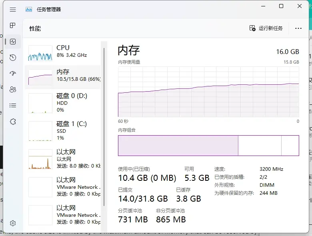312x236 pixels.
Task: Click the 5.3 GB available value
Action: pyautogui.click(x=197, y=178)
